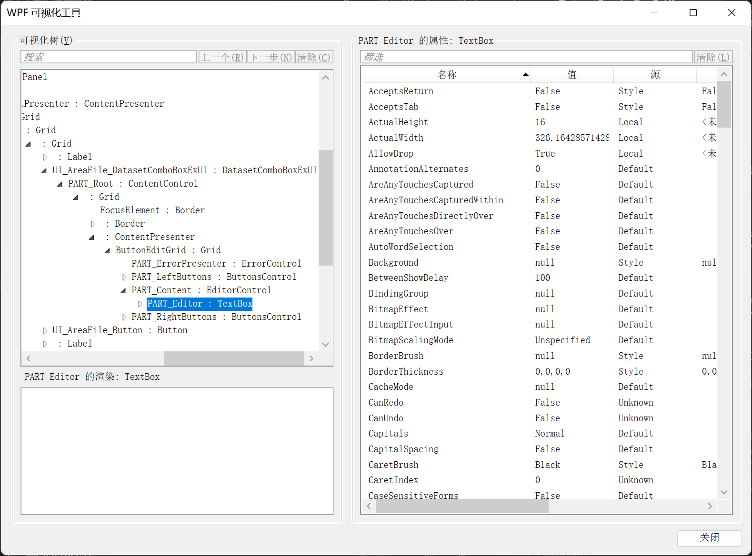752x556 pixels.
Task: Click the 326.16 ActualWidth value cell
Action: [x=572, y=138]
